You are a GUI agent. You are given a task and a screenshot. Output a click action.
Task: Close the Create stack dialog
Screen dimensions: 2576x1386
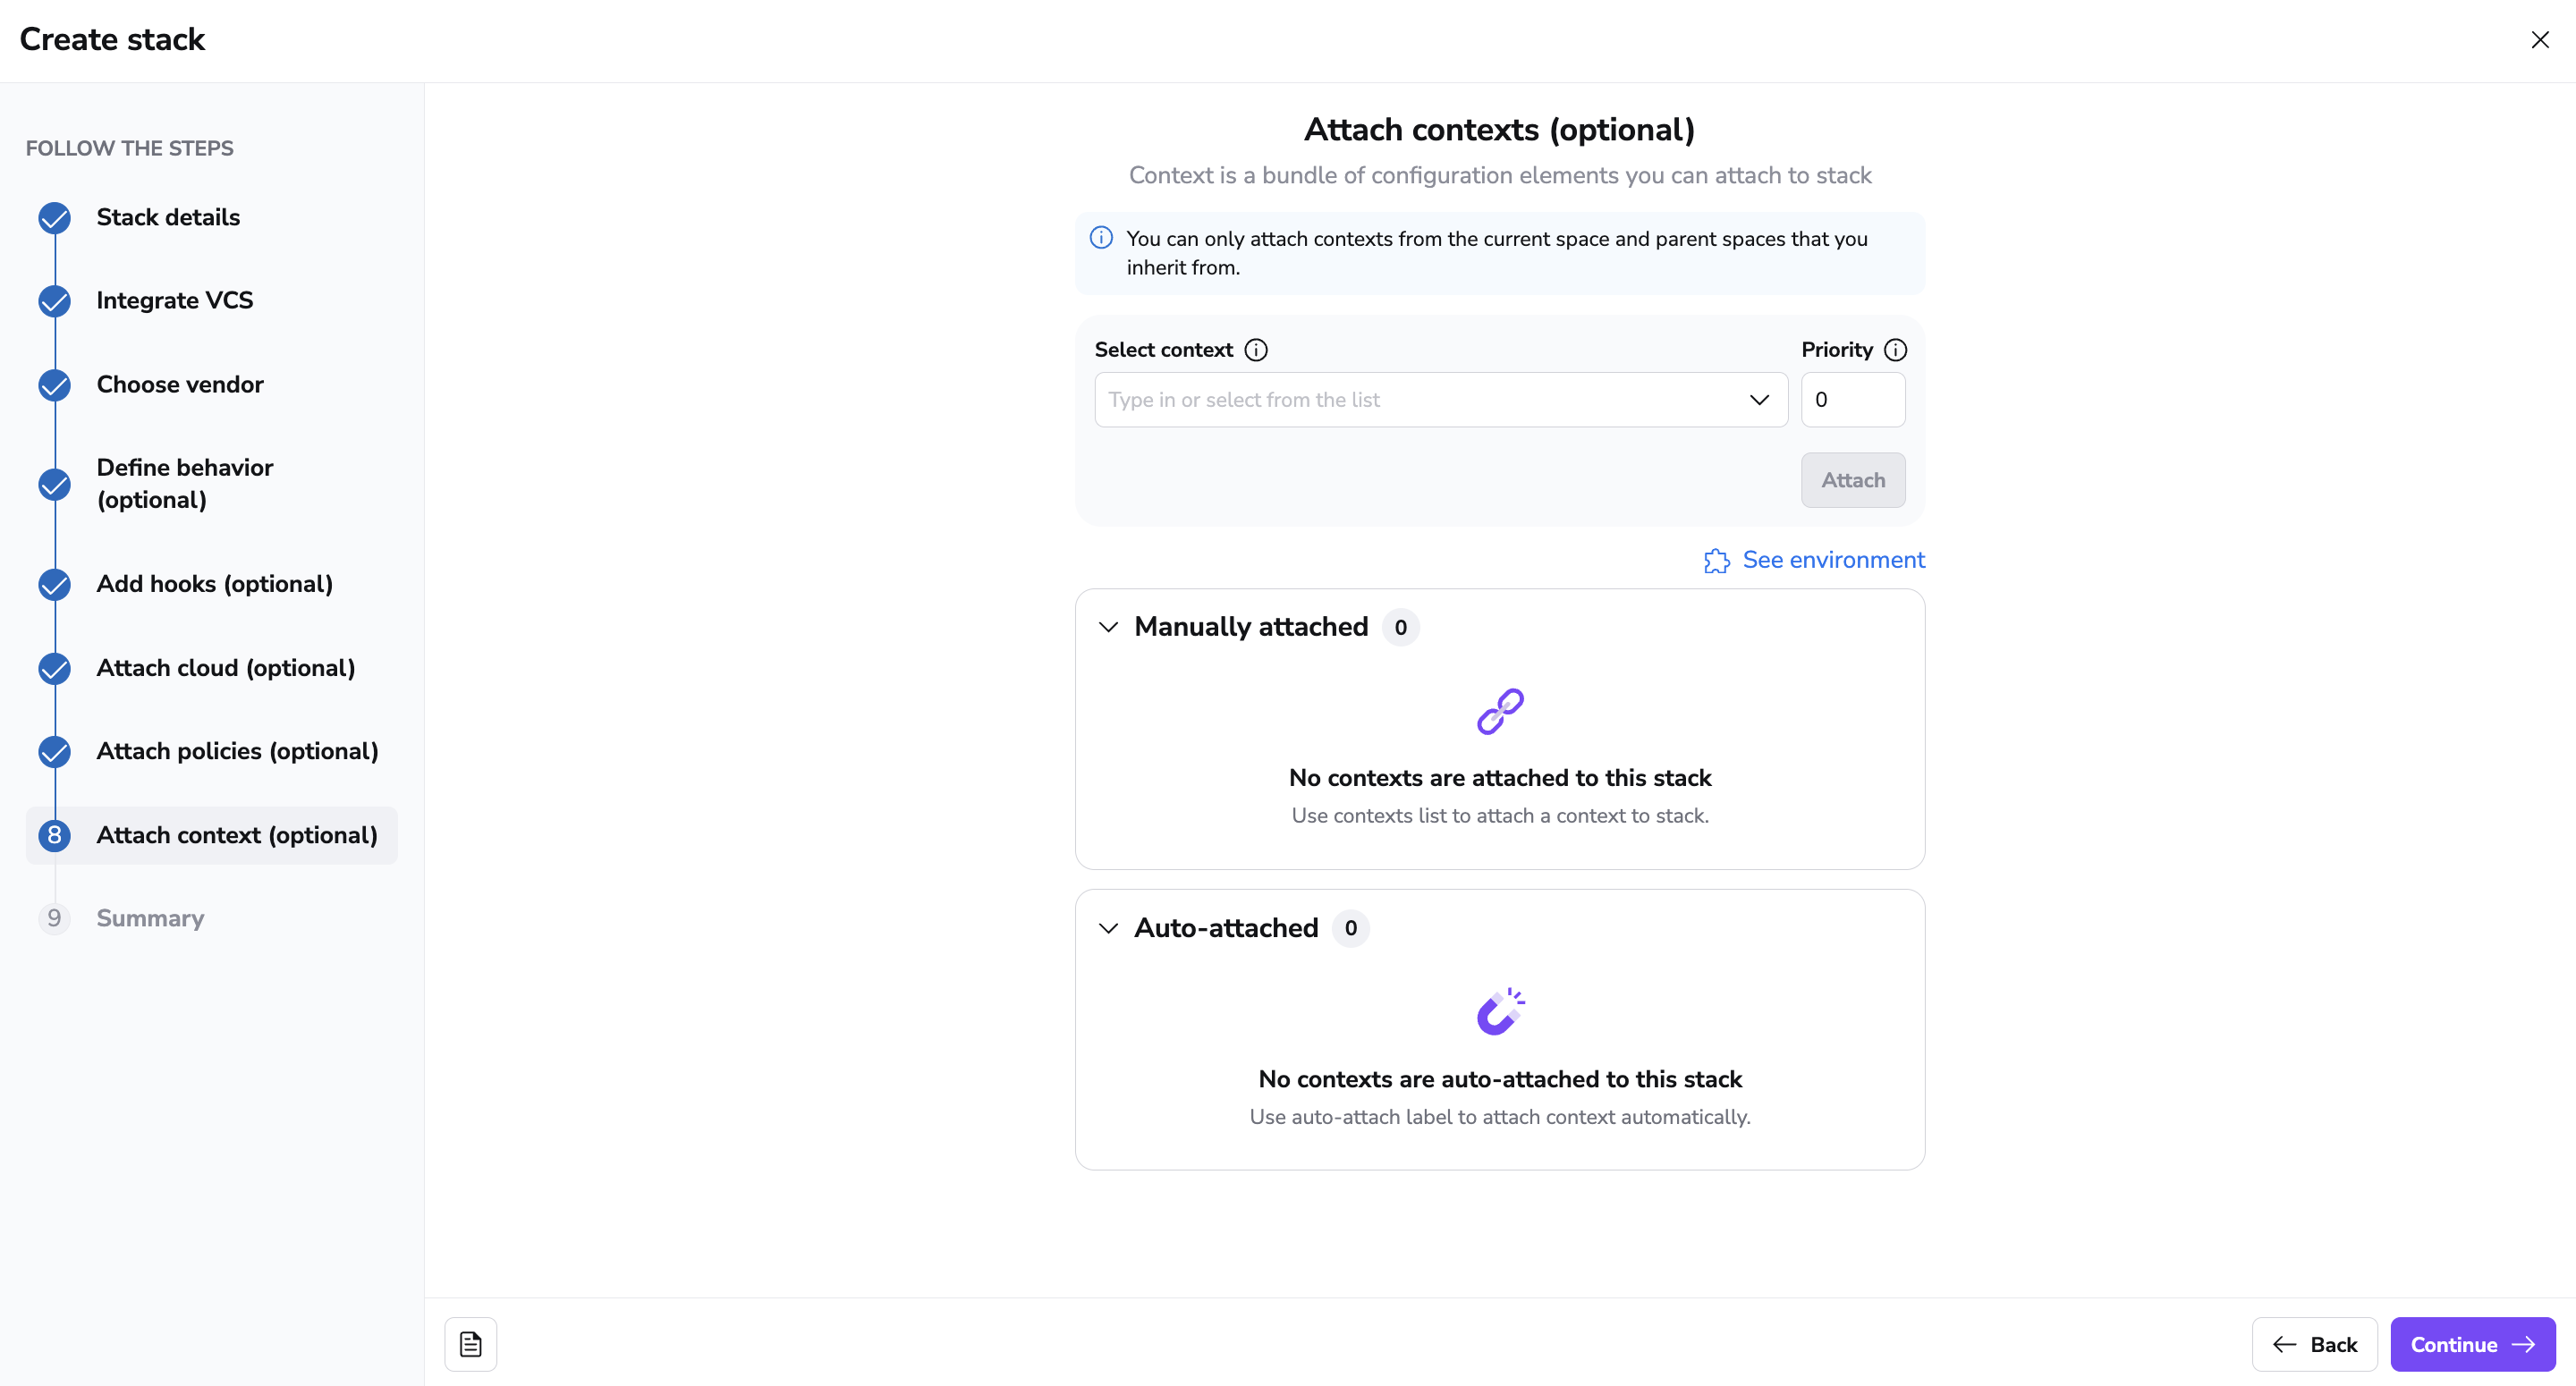tap(2539, 40)
